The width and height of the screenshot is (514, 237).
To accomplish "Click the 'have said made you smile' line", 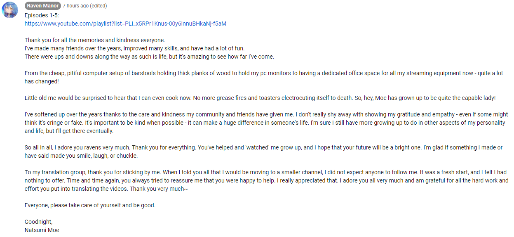I will click(x=81, y=156).
